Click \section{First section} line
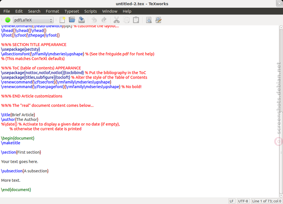Image resolution: width=283 pixels, height=204 pixels. pos(21,152)
